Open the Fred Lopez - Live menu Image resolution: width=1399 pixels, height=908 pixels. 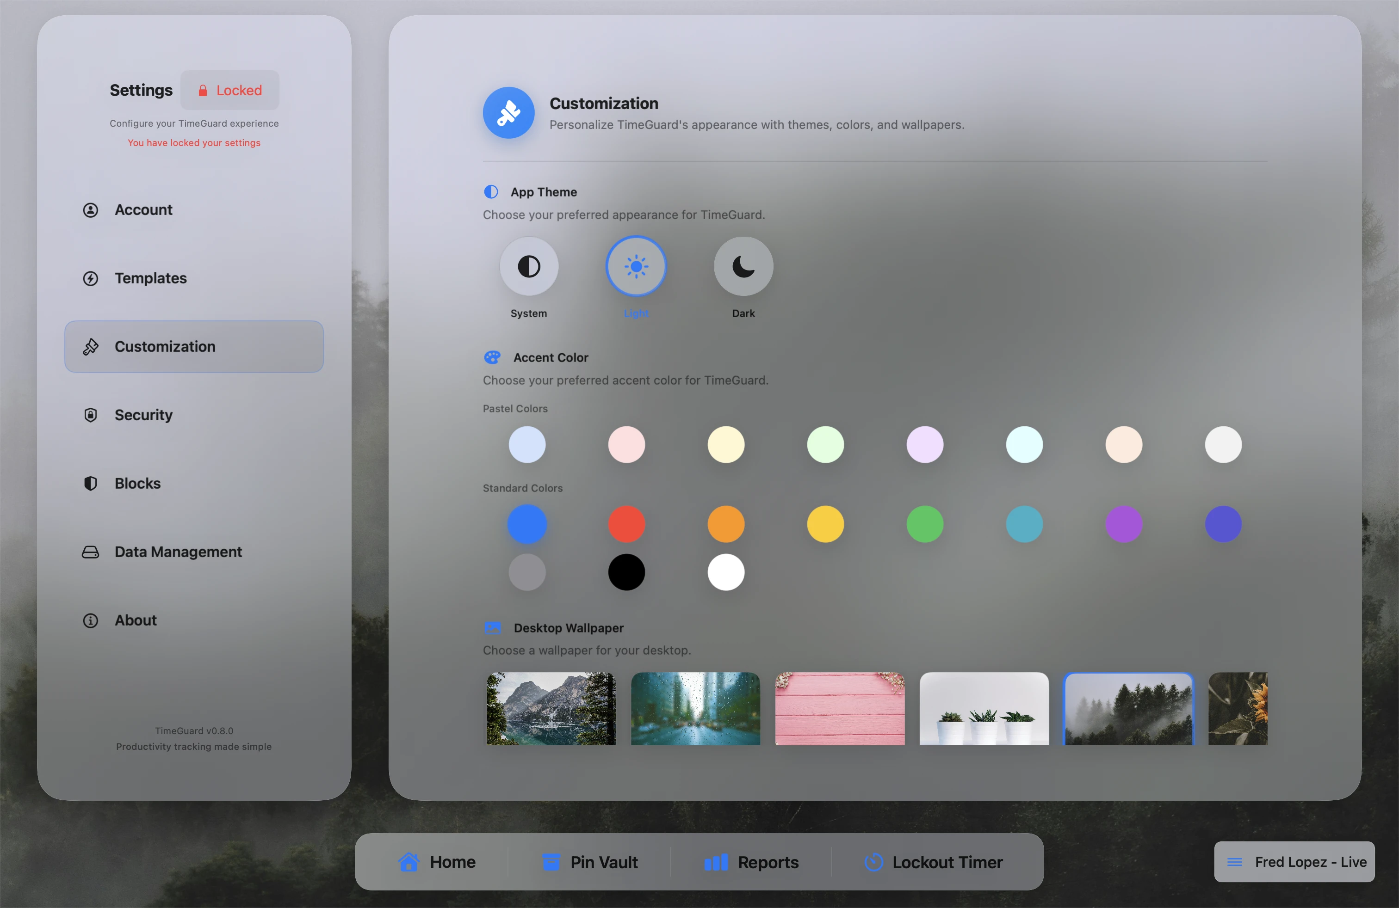pos(1294,862)
